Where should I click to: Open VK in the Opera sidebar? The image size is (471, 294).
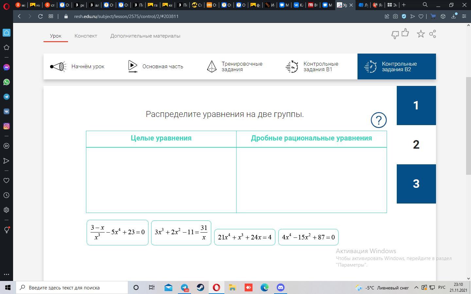point(7,111)
